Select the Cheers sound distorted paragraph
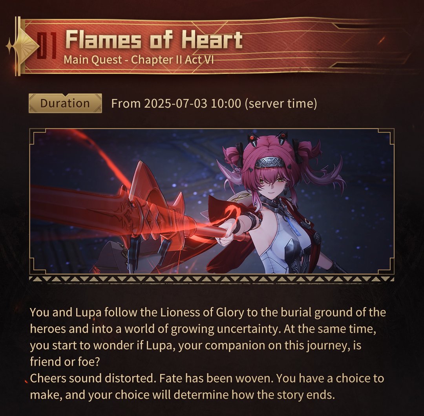This screenshot has width=424, height=416. pyautogui.click(x=207, y=387)
